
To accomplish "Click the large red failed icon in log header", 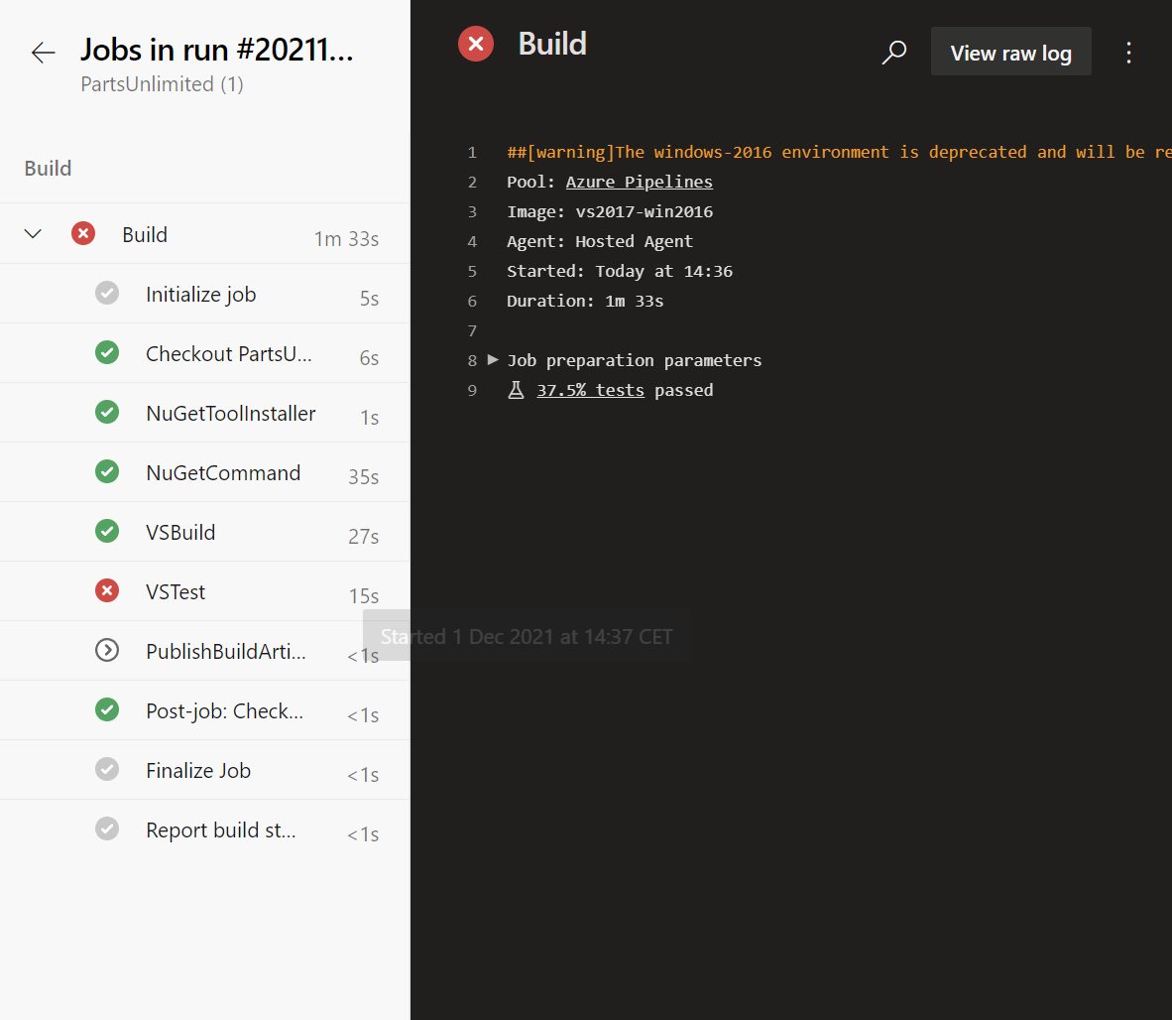I will pyautogui.click(x=475, y=44).
